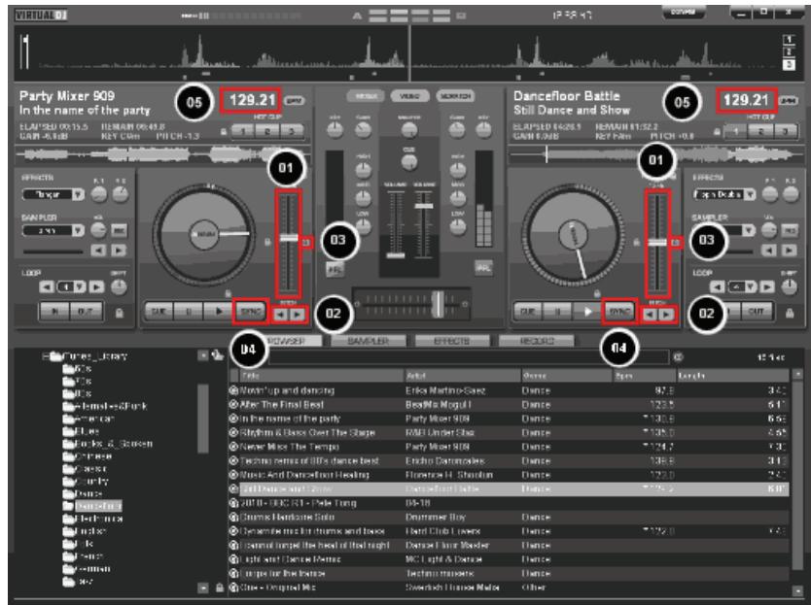Pause the left deck
The height and width of the screenshot is (605, 811).
click(x=189, y=312)
